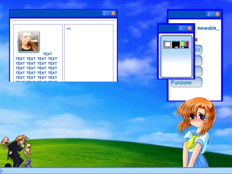Click the "moveable_" heading text
The height and width of the screenshot is (174, 232).
pos(208,28)
